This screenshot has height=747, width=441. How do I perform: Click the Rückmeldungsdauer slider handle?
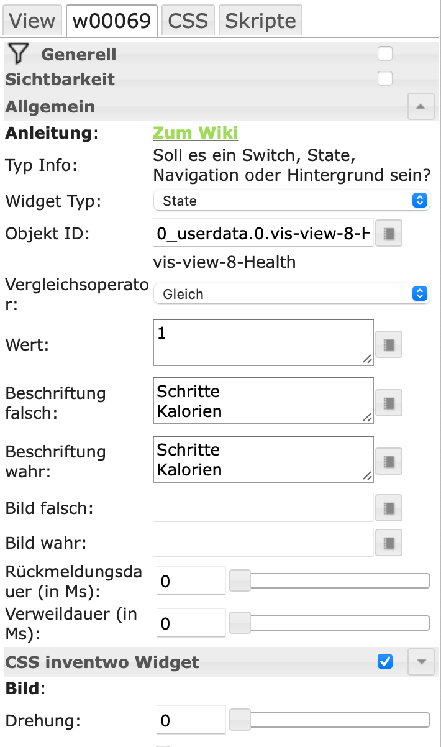[x=240, y=581]
